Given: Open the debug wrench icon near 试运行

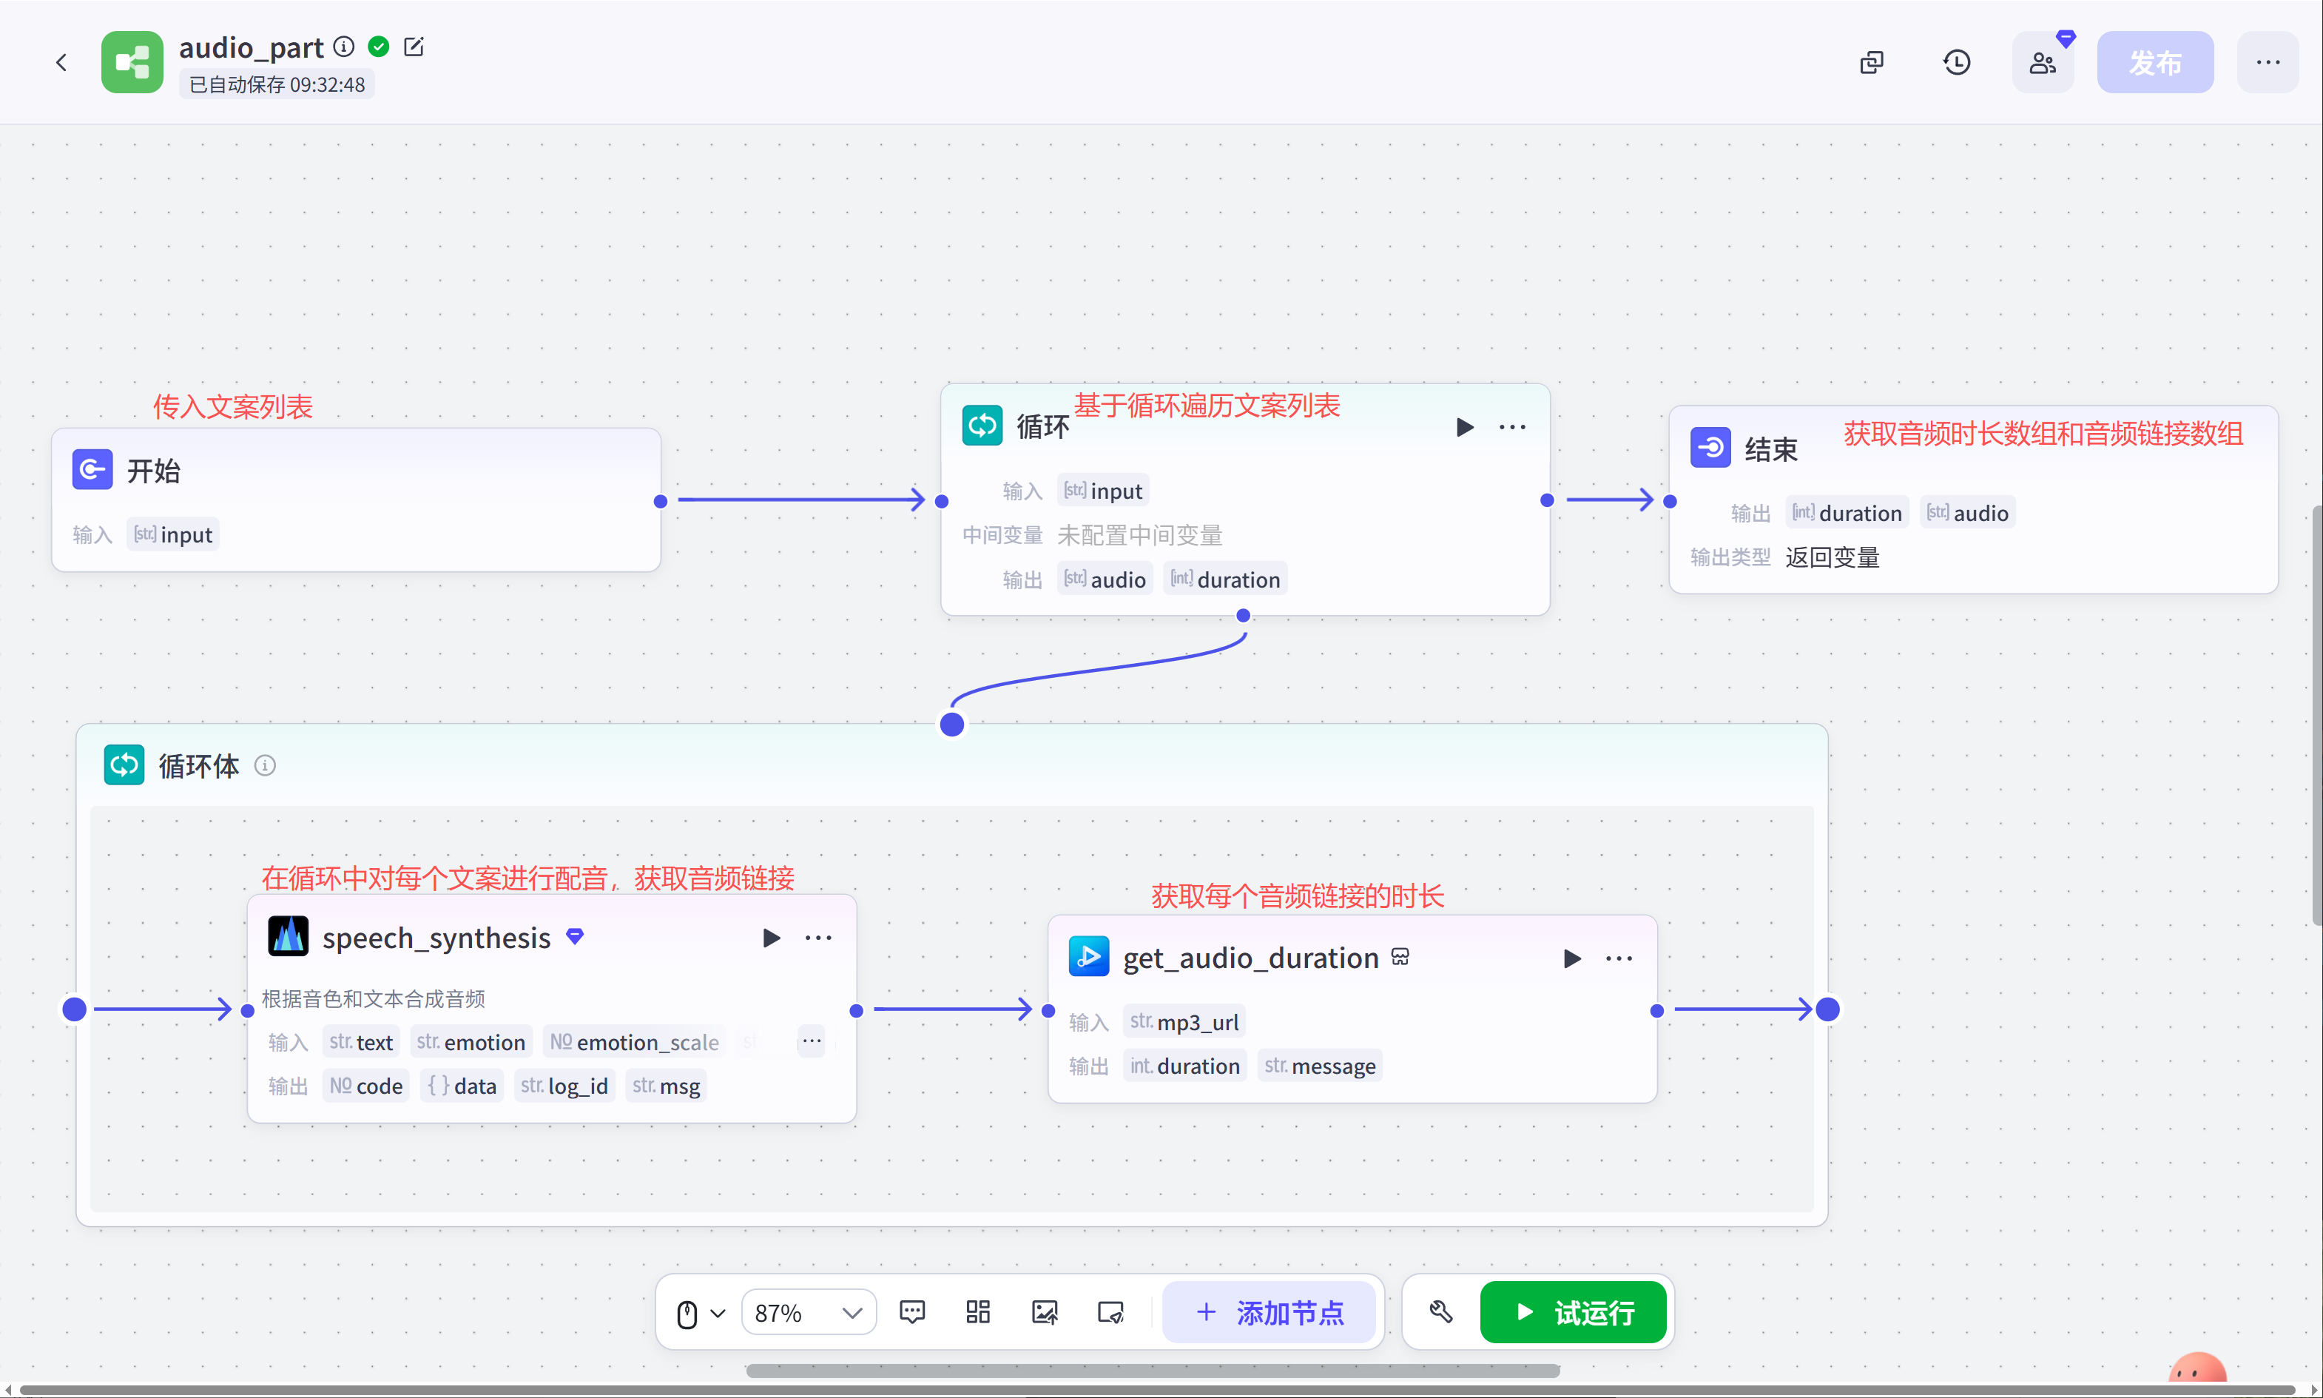Looking at the screenshot, I should click(x=1440, y=1312).
